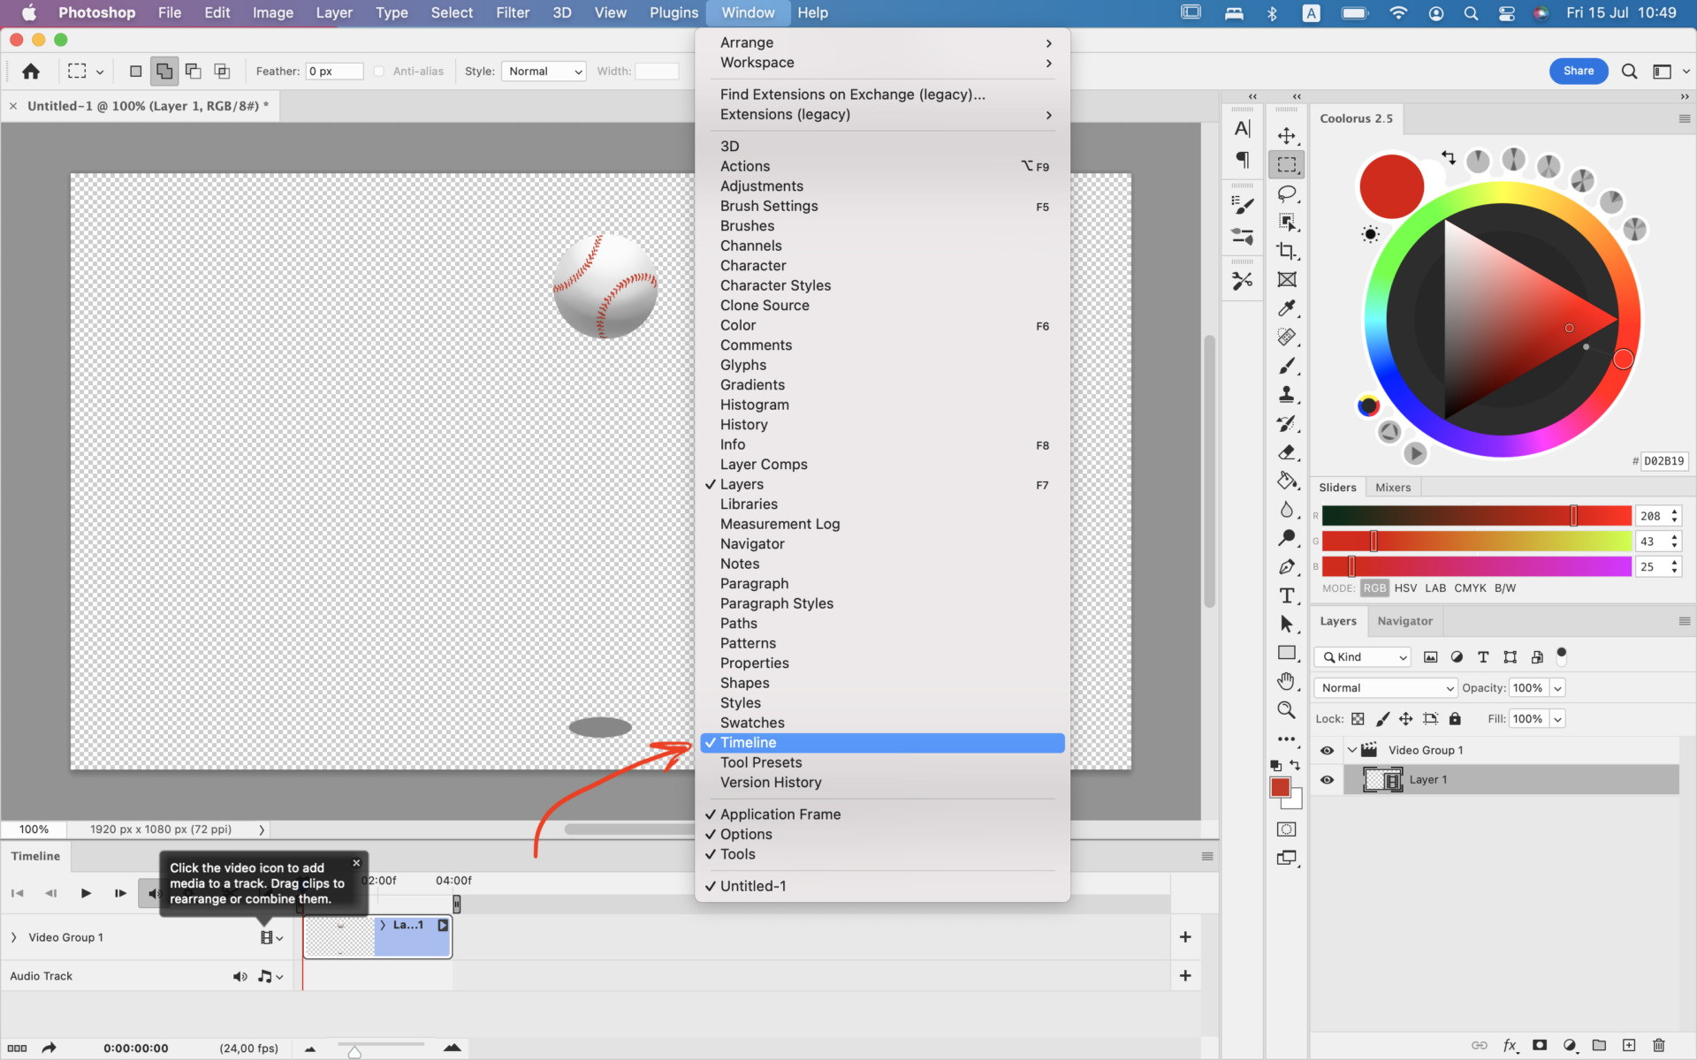This screenshot has width=1697, height=1060.
Task: Select the Crop tool
Action: click(x=1287, y=252)
